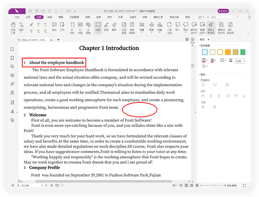Click the Save icon in quick toolbar
The height and width of the screenshot is (197, 259).
tap(37, 11)
